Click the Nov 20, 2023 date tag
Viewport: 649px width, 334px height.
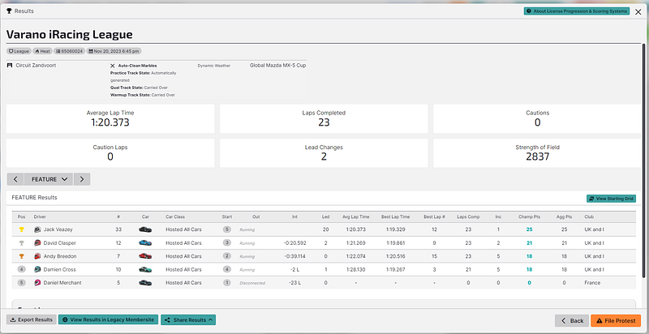point(114,51)
